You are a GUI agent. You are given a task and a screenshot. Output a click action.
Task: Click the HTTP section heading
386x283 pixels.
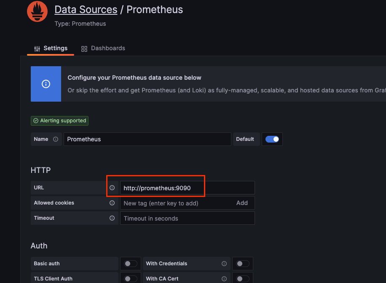(40, 170)
